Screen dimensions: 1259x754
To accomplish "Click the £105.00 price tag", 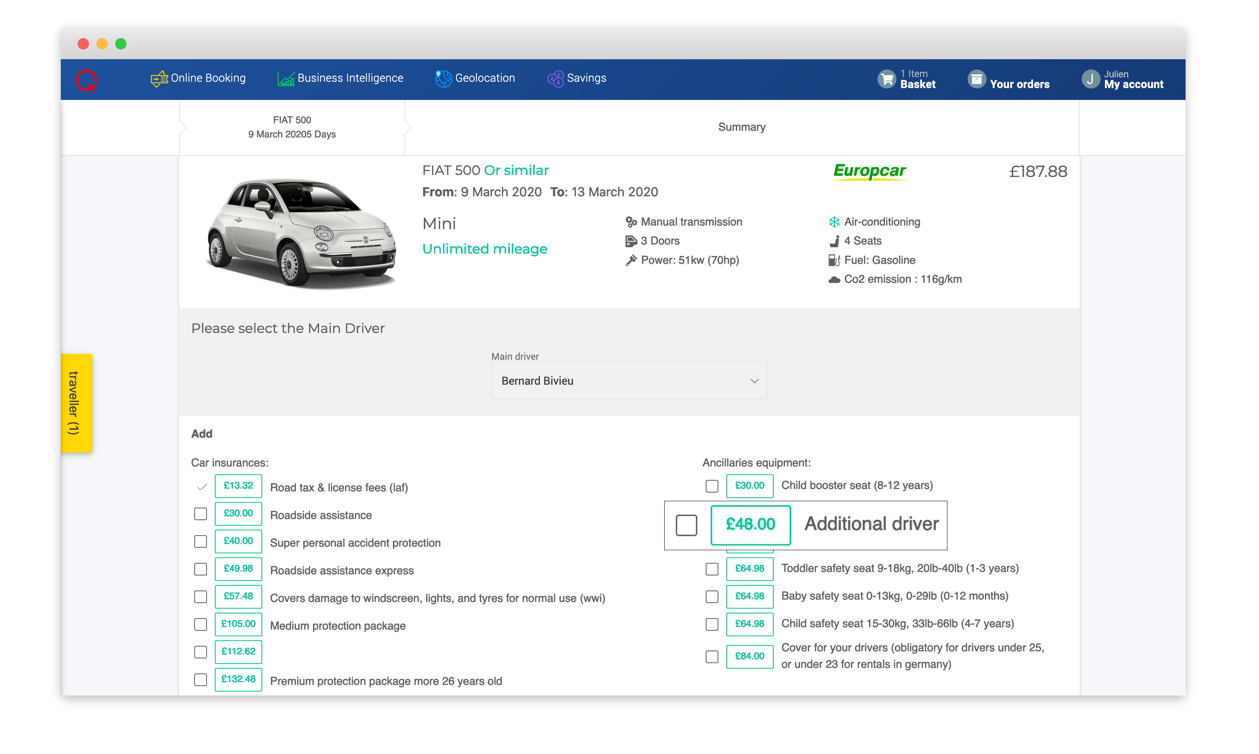I will tap(238, 624).
